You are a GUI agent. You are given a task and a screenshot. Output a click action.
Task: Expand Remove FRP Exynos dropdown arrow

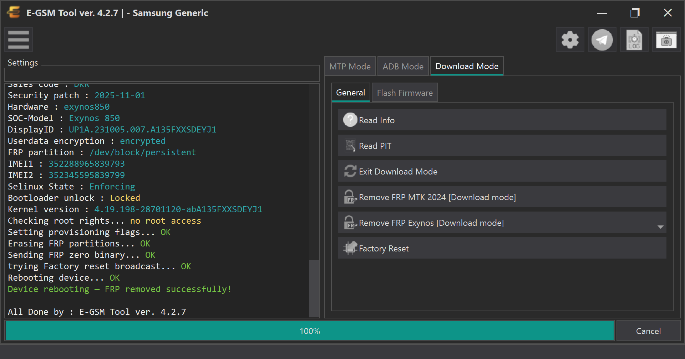click(x=660, y=227)
